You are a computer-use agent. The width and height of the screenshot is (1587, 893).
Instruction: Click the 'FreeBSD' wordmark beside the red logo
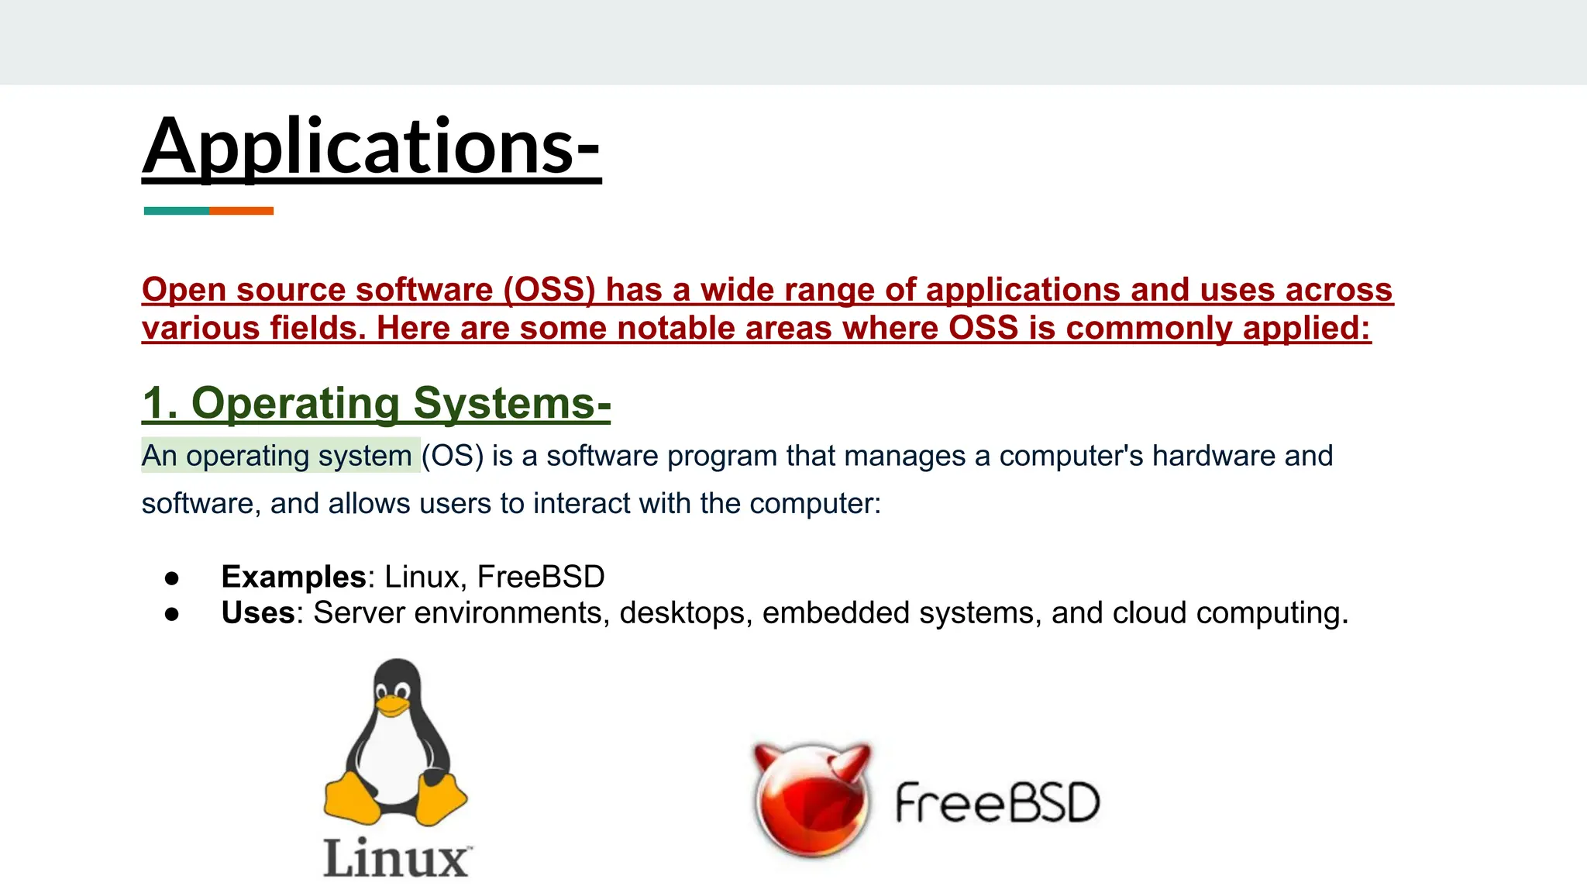tap(997, 802)
